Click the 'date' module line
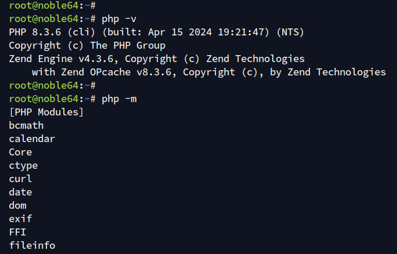 click(20, 192)
